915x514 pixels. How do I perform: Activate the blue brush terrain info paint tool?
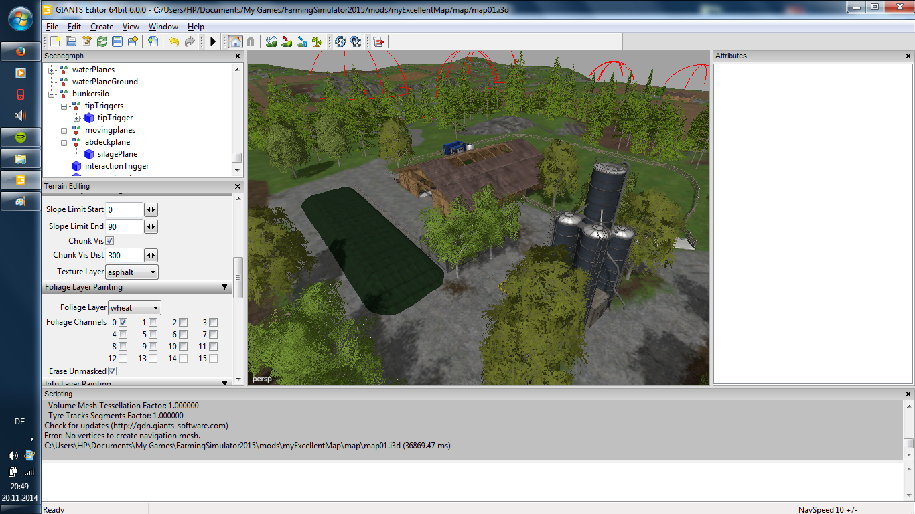[x=302, y=41]
